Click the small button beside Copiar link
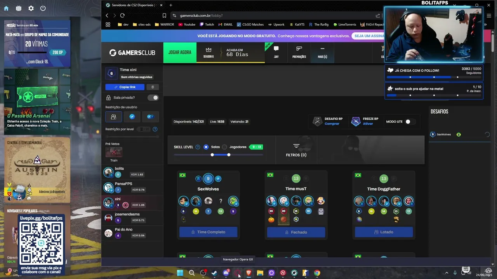The width and height of the screenshot is (497, 279). click(x=153, y=87)
